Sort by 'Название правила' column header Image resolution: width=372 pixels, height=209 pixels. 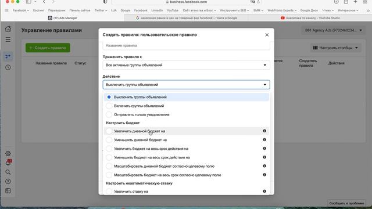point(51,63)
